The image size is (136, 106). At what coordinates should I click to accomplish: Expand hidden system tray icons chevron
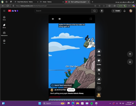[110, 103]
